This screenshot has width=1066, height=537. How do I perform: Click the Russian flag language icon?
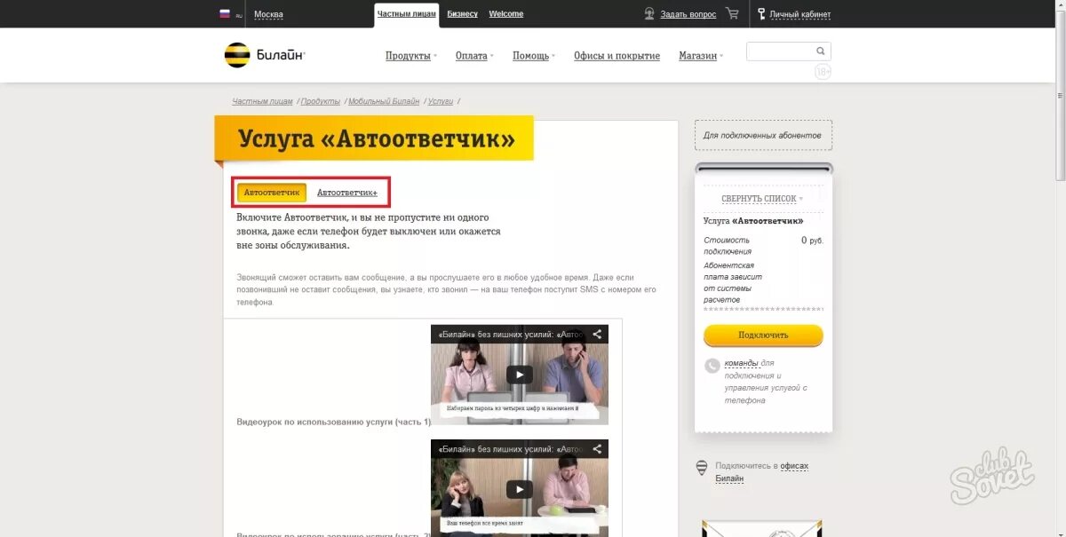[225, 13]
